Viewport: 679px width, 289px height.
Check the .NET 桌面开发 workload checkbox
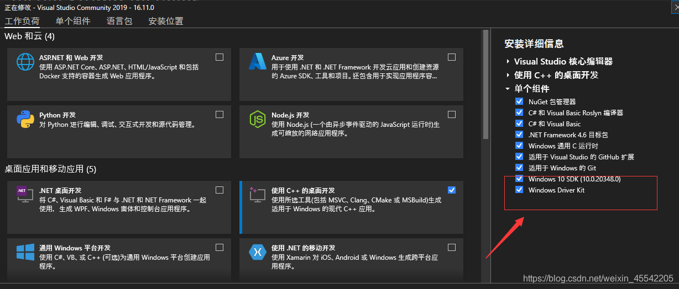click(x=220, y=190)
